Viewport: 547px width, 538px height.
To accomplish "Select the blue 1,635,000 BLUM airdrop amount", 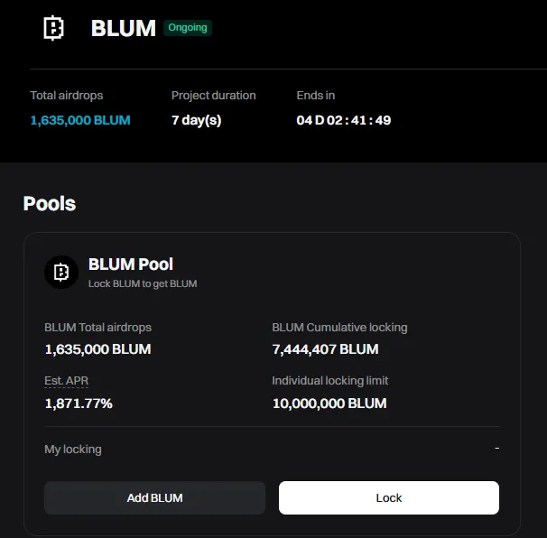I will pyautogui.click(x=80, y=120).
